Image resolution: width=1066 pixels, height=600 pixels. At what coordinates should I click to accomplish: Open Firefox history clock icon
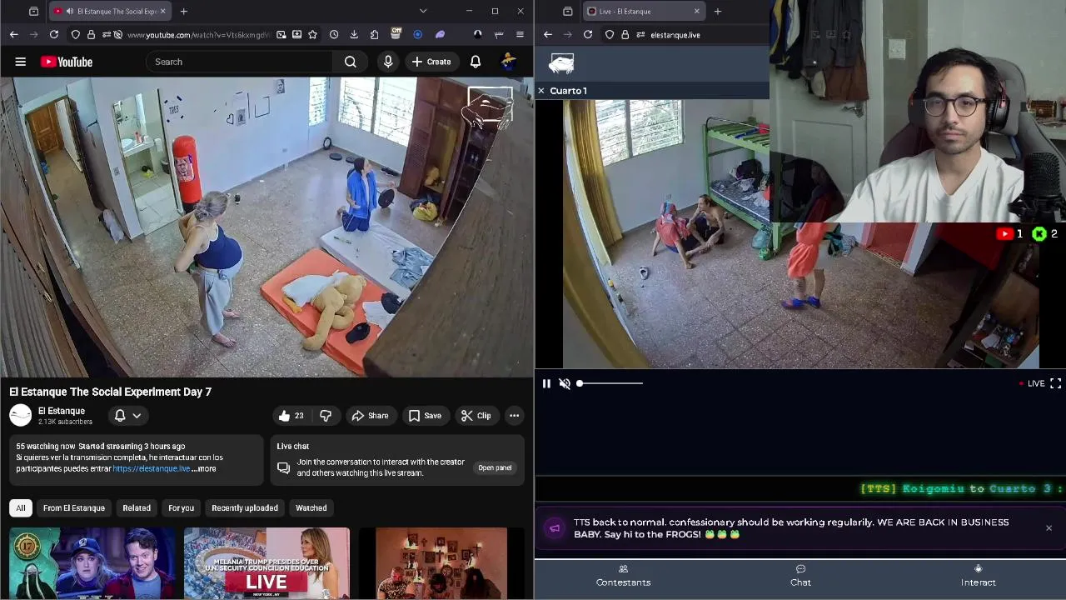[x=334, y=34]
